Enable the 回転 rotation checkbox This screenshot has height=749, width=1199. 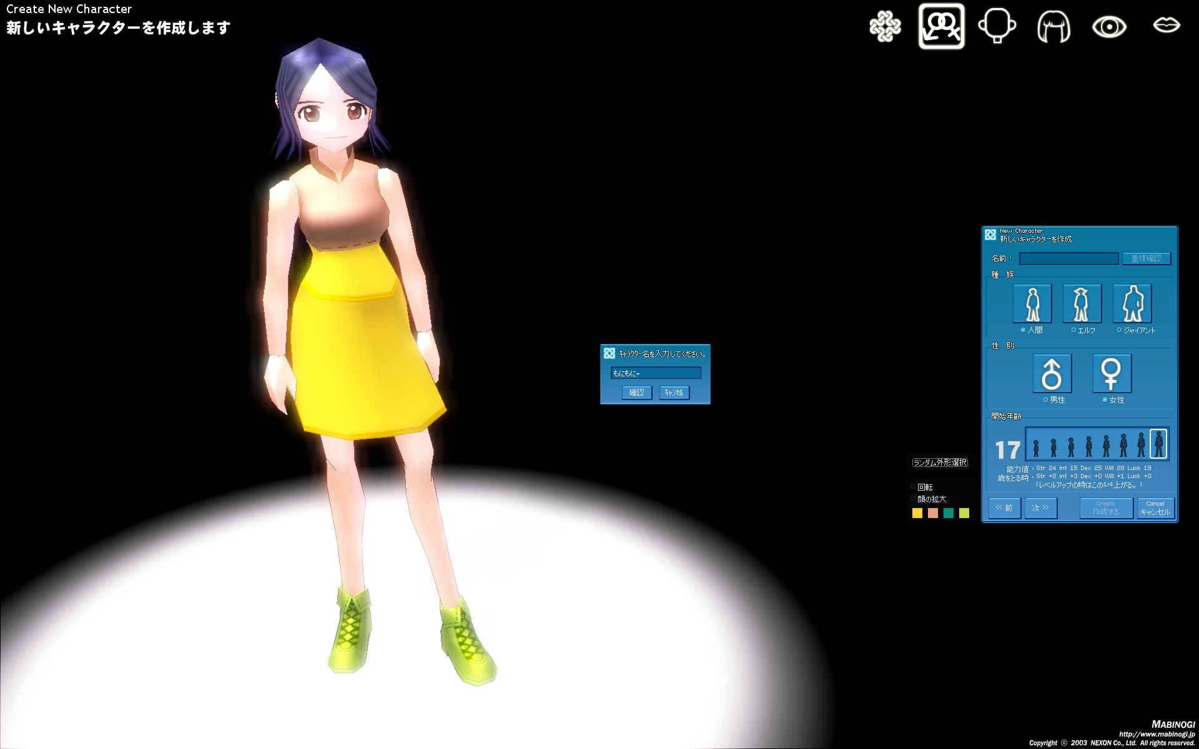tap(913, 487)
